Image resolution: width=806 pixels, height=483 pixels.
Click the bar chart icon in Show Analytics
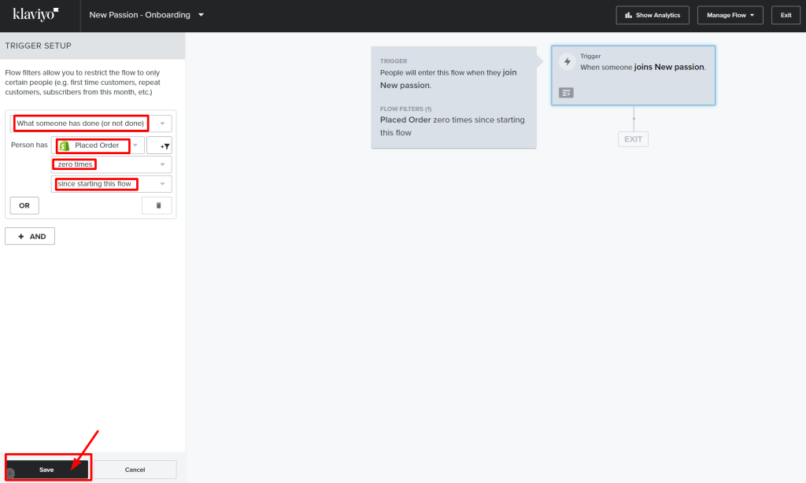(x=628, y=16)
